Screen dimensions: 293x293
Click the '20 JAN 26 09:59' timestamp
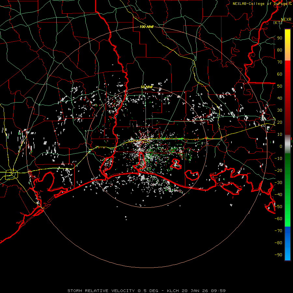click(204, 291)
